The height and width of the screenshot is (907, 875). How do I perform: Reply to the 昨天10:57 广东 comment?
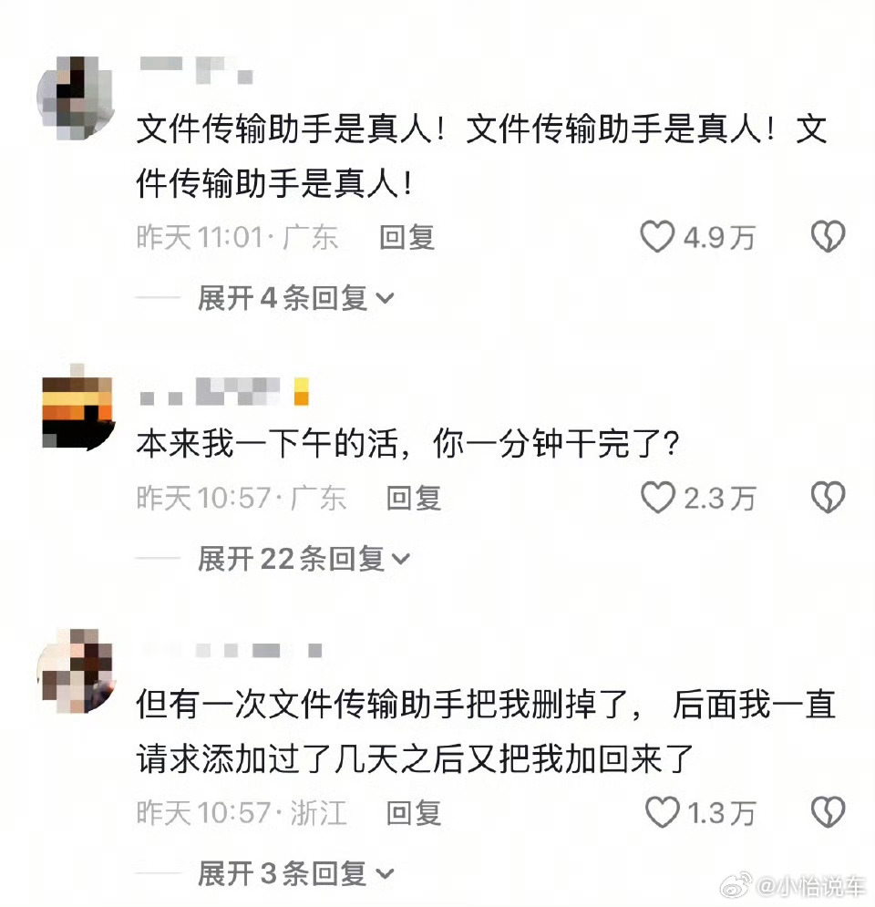tap(414, 498)
